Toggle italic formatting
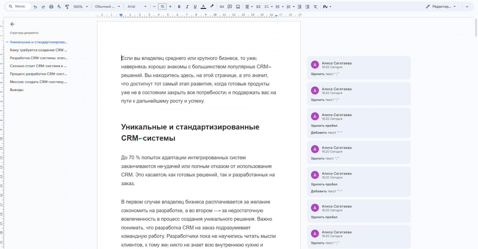Screen dimensions: 478x249 point(187,7)
